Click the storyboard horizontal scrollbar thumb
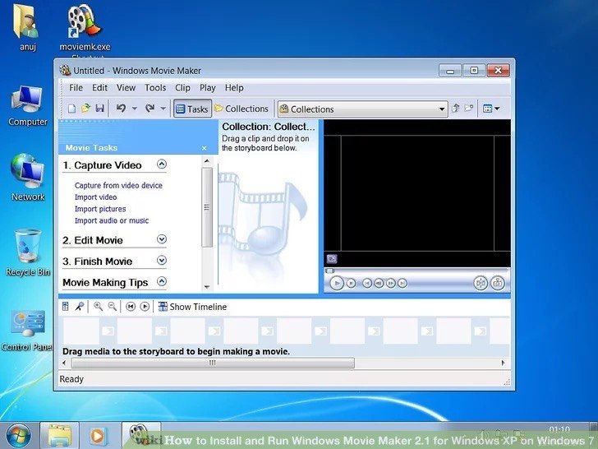Screen dimensions: 598x449 (x=213, y=363)
